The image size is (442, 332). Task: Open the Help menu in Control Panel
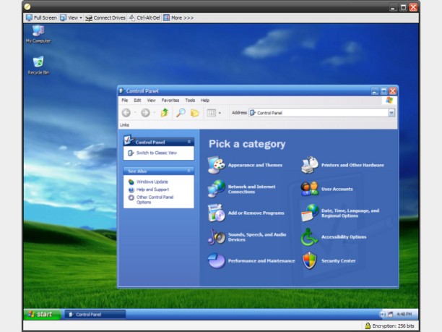coord(205,101)
